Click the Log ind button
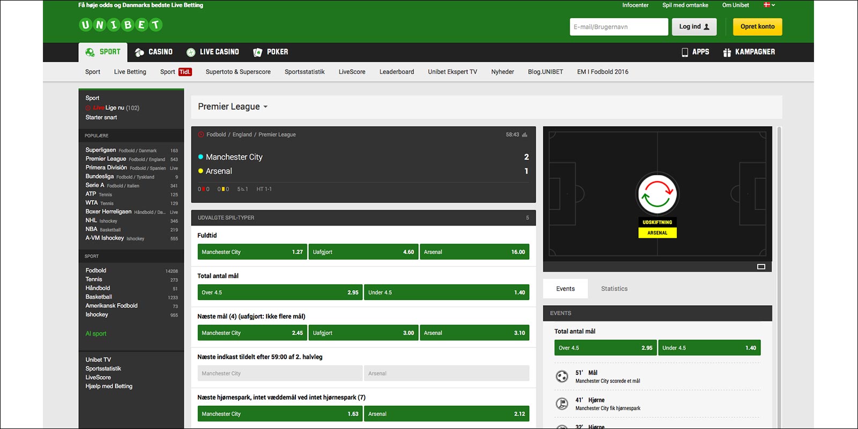The image size is (858, 429). [694, 27]
